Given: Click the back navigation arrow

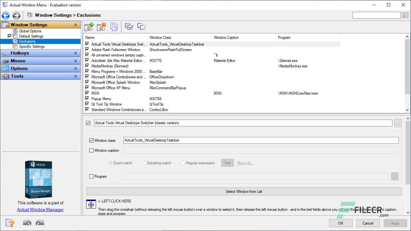Looking at the screenshot, I should click(x=5, y=15).
